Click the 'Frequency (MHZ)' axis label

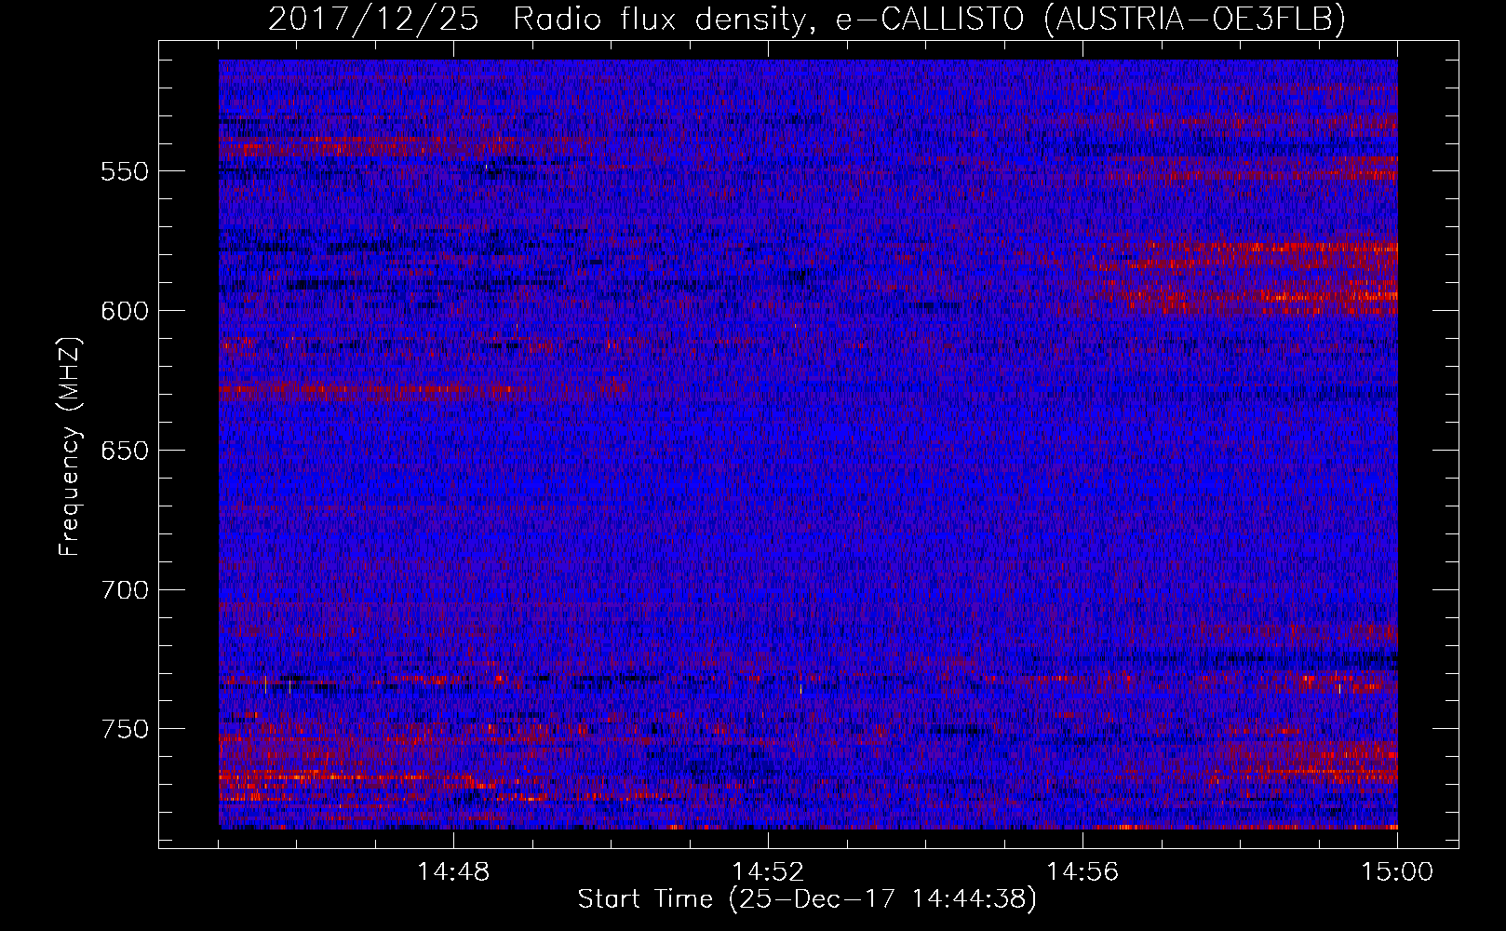(x=70, y=446)
